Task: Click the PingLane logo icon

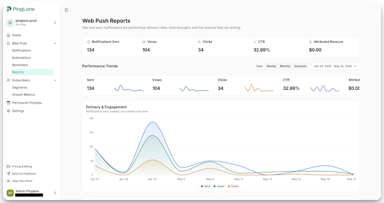Action: pyautogui.click(x=9, y=9)
